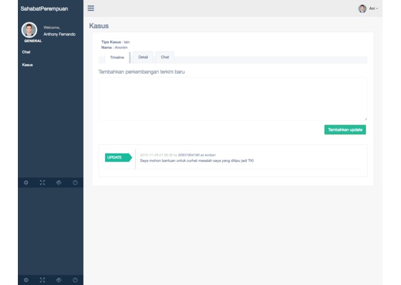Open Kasus in the sidebar menu
Image resolution: width=401 pixels, height=285 pixels.
27,65
